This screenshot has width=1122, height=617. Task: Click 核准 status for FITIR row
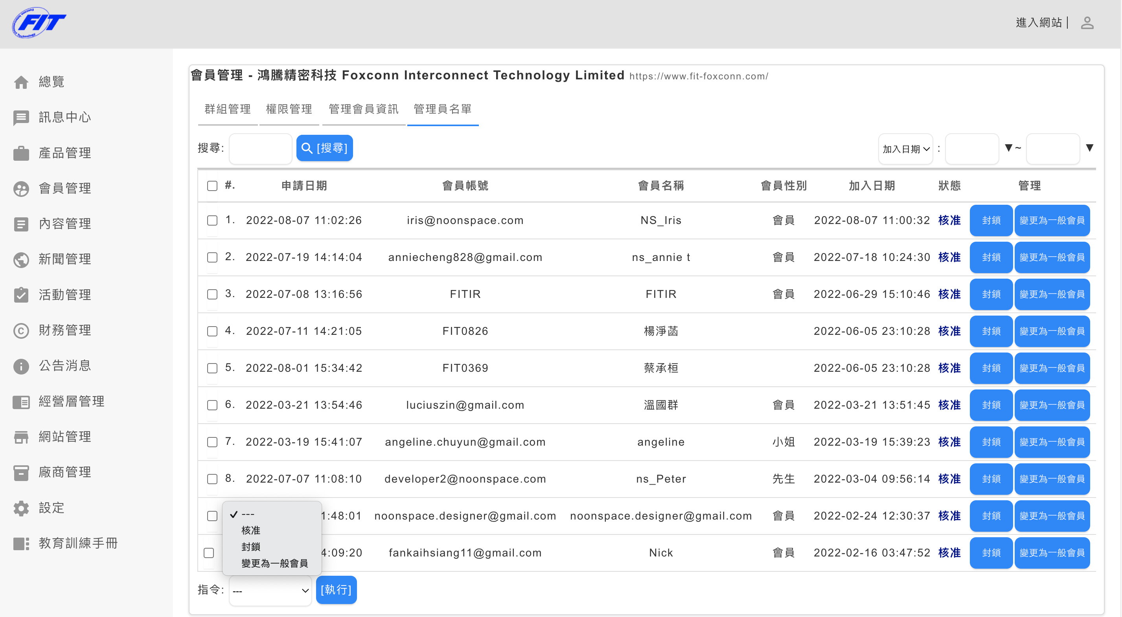pyautogui.click(x=949, y=294)
